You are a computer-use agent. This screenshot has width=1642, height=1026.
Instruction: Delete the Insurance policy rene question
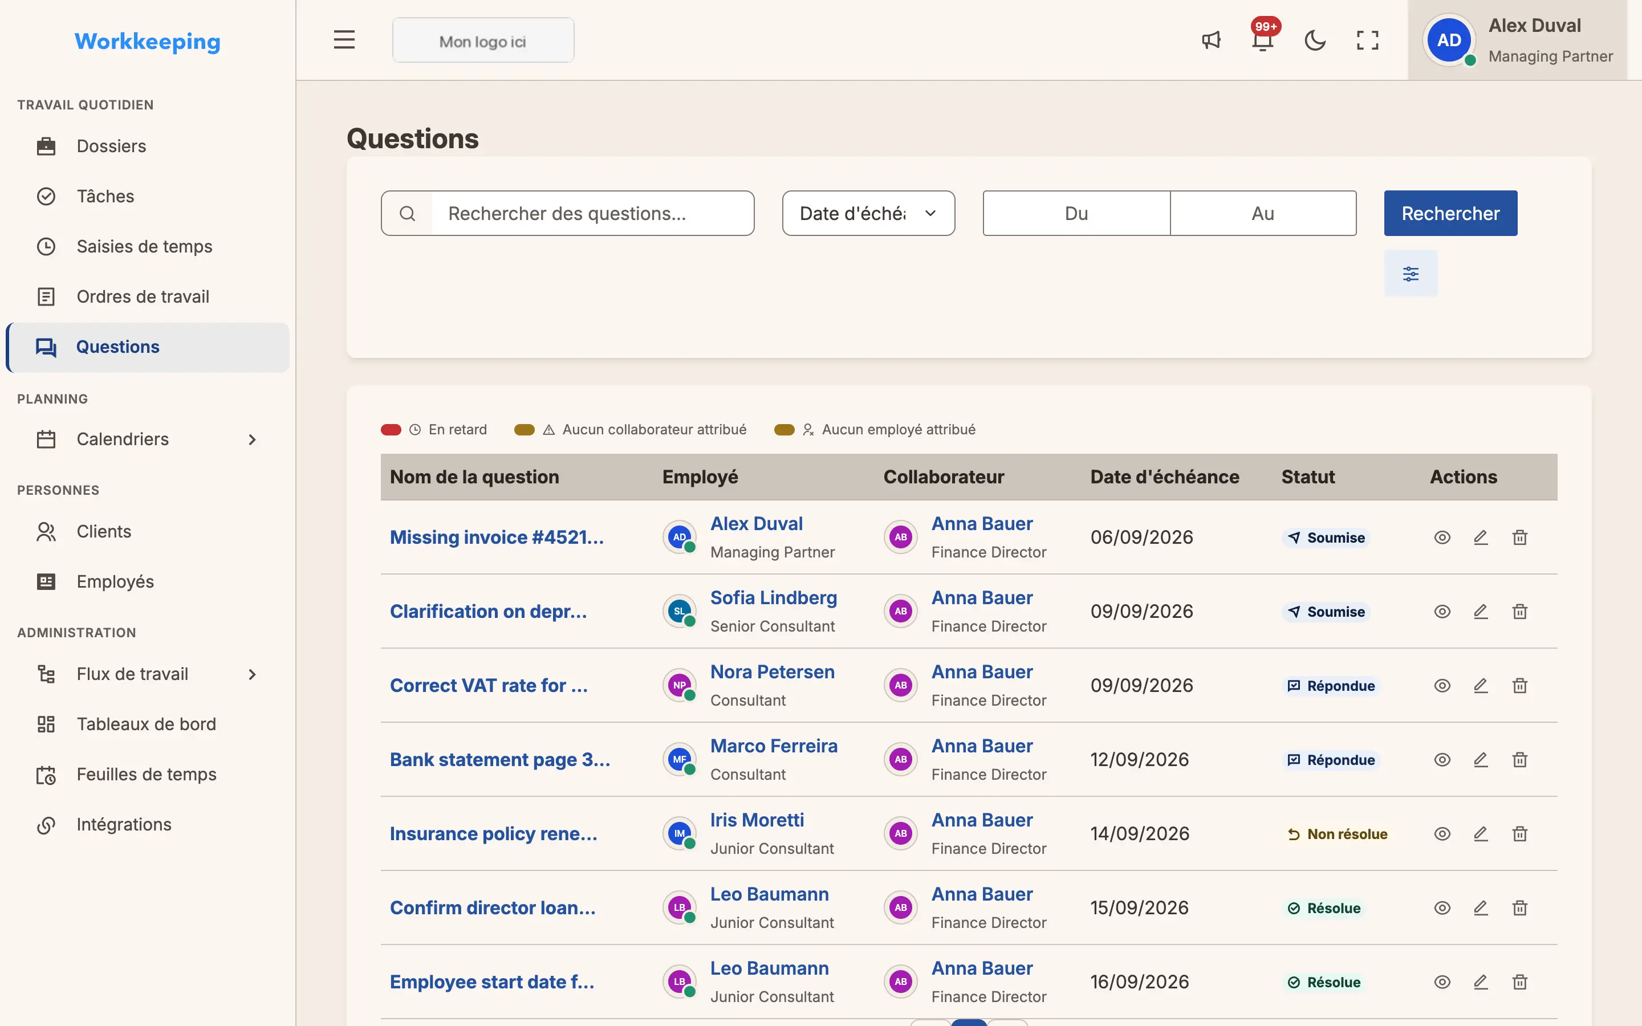point(1520,833)
